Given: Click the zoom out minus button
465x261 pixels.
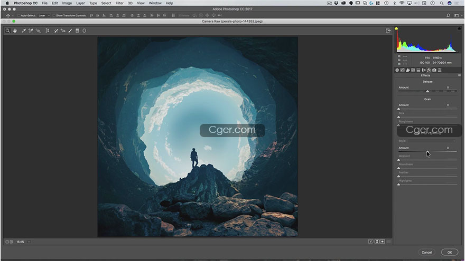Looking at the screenshot, I should point(7,242).
